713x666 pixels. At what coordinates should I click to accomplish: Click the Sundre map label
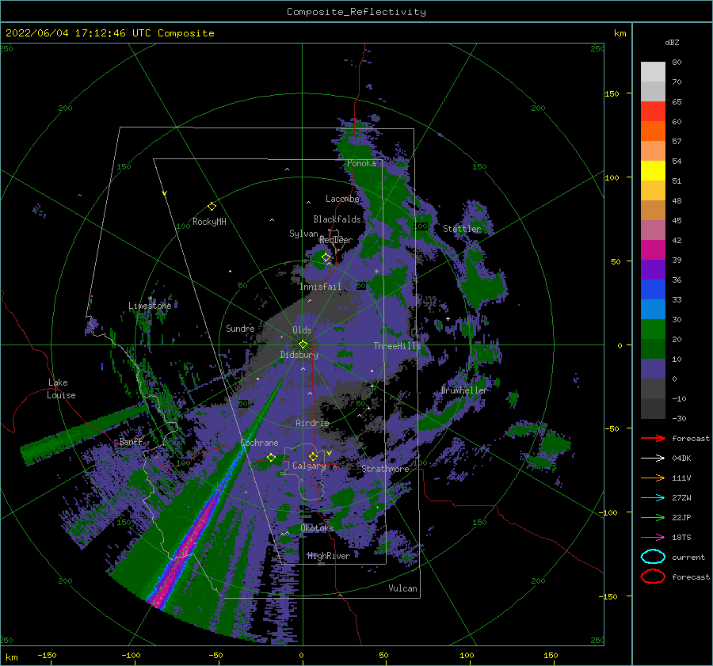tap(240, 328)
